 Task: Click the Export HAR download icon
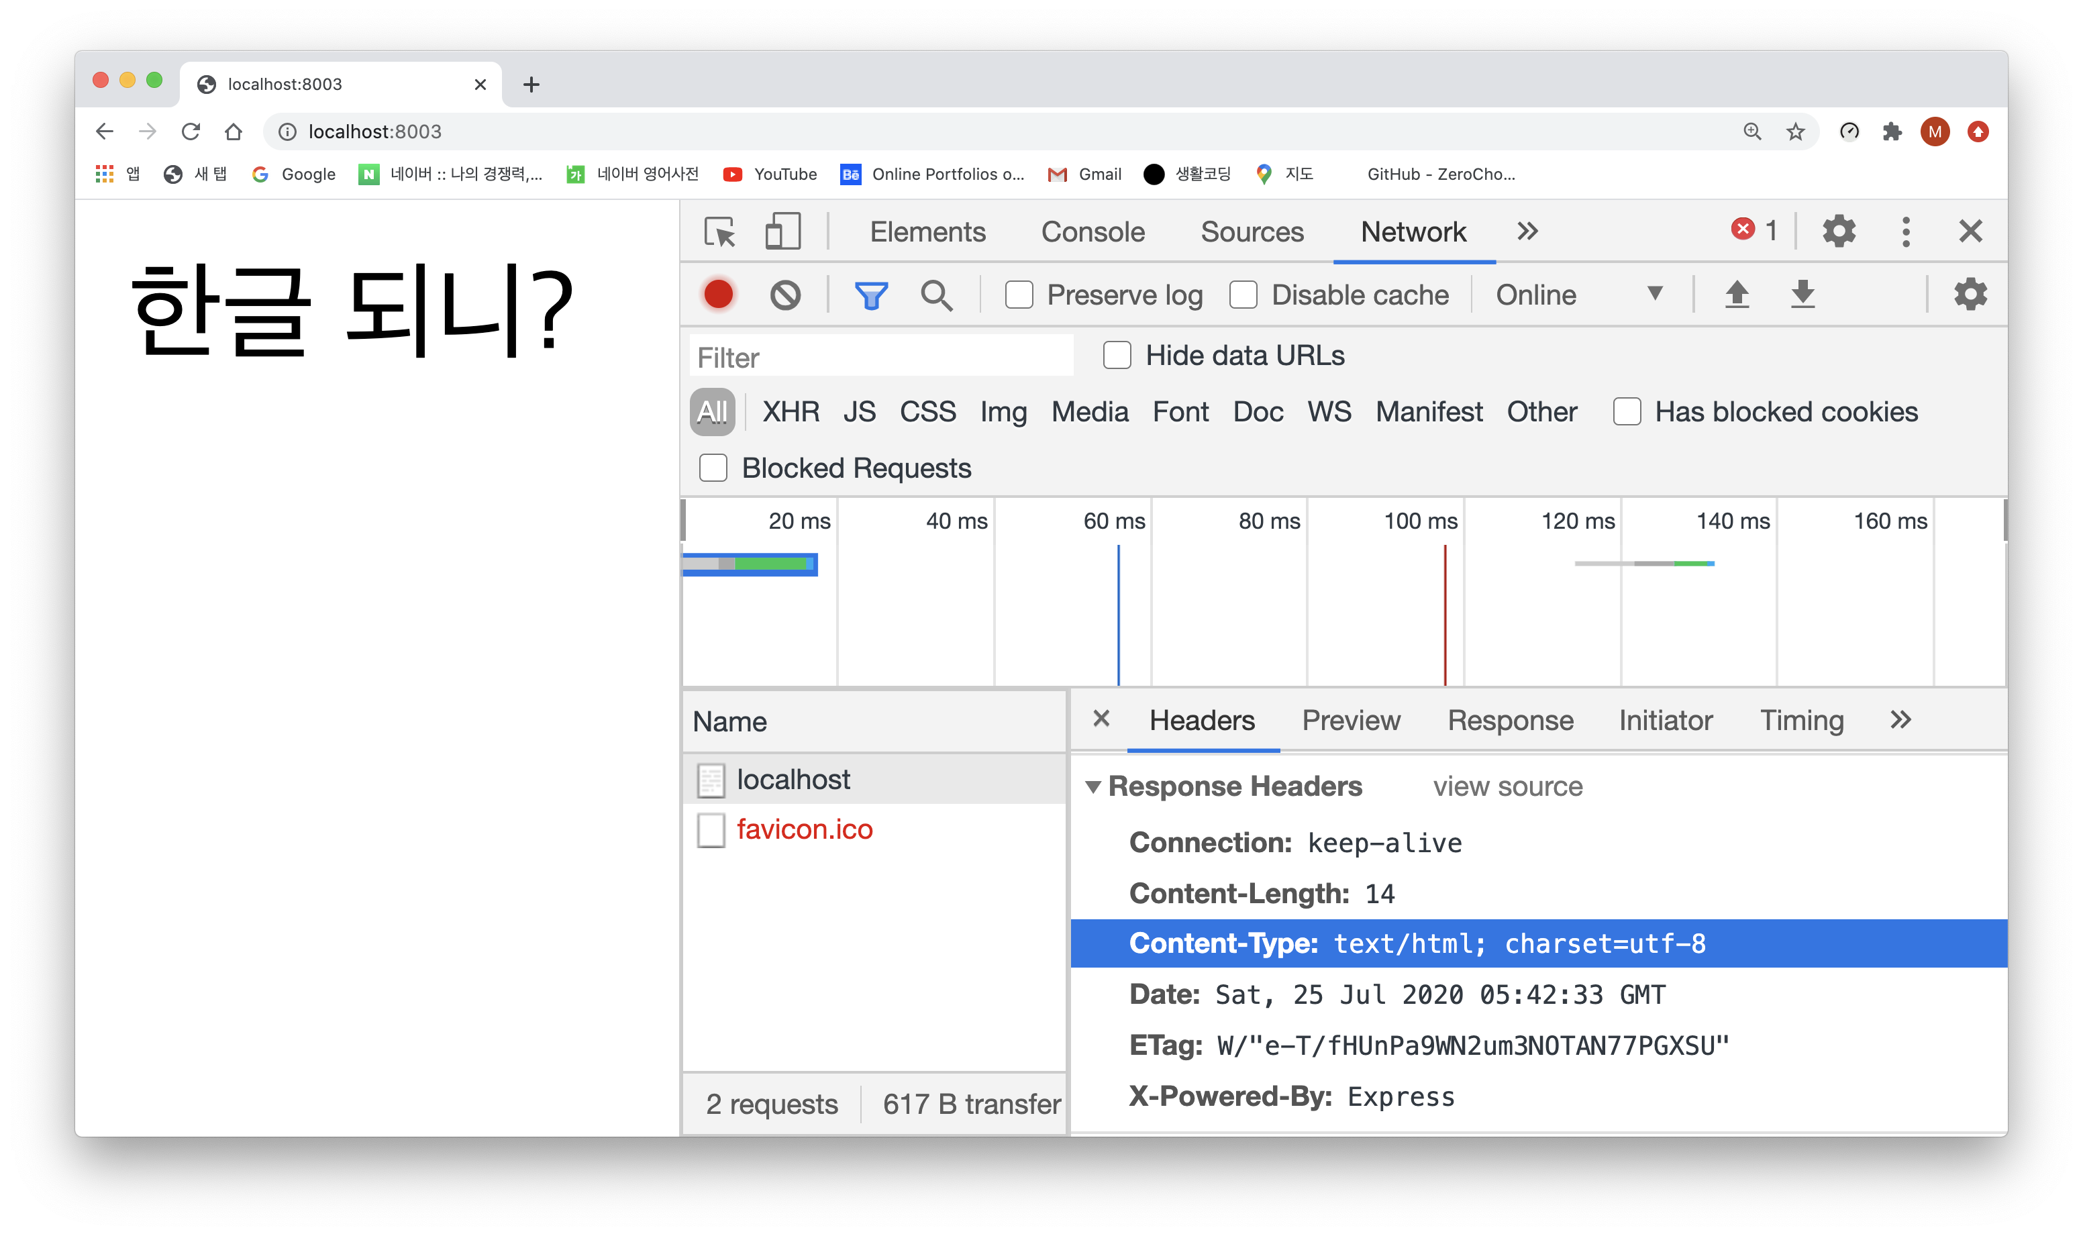coord(1802,295)
